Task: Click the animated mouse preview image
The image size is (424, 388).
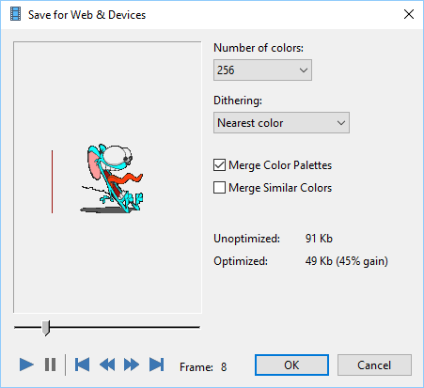Action: [112, 178]
